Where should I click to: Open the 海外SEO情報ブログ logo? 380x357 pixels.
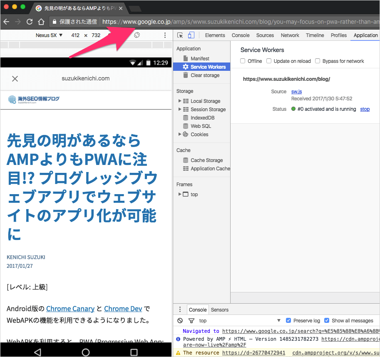point(34,99)
